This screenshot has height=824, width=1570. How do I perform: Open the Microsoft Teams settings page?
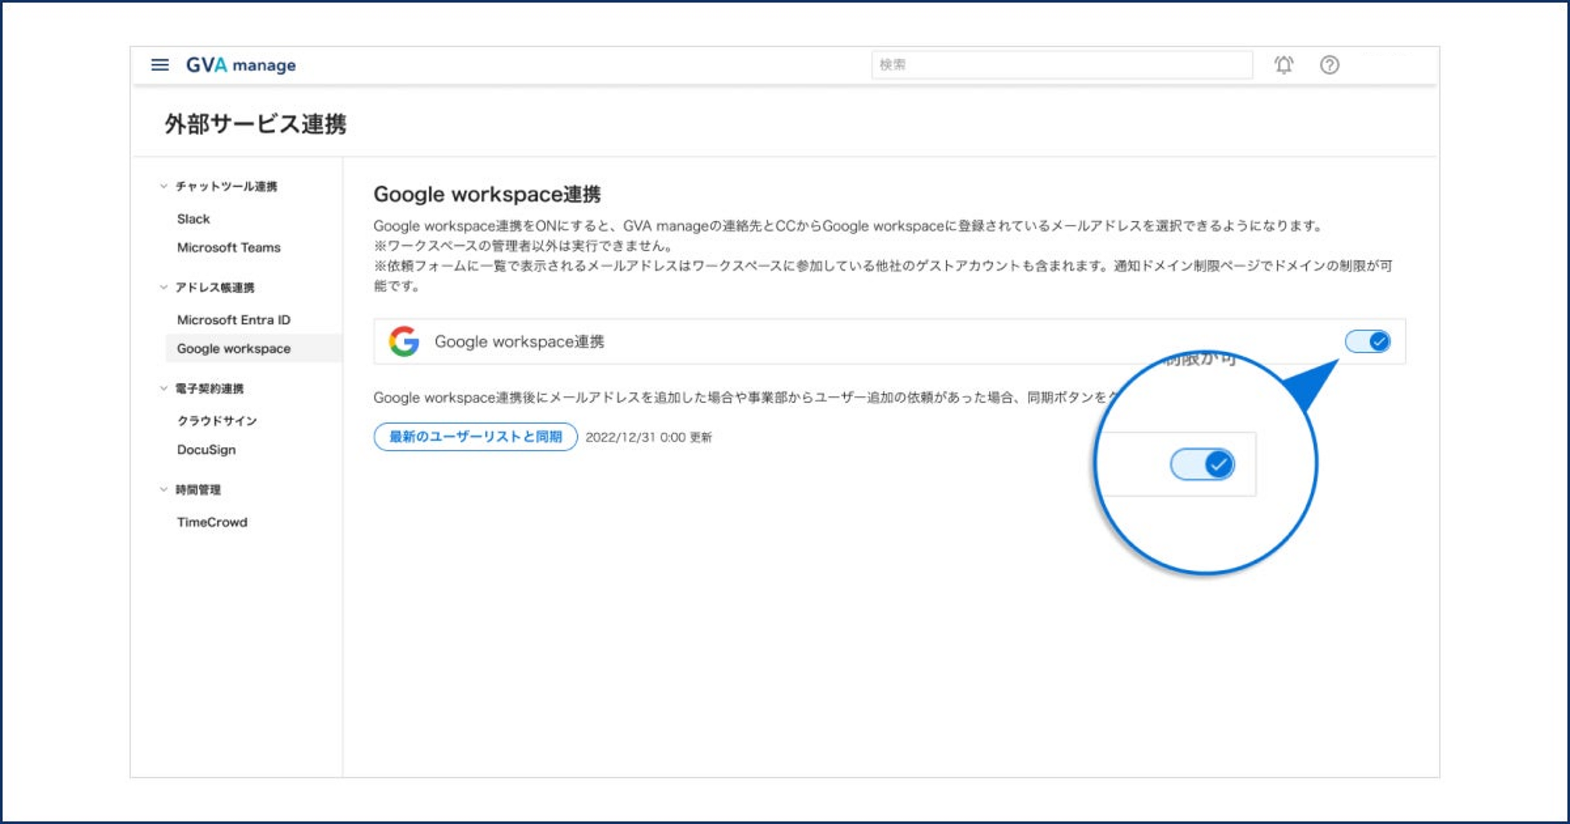click(x=229, y=248)
